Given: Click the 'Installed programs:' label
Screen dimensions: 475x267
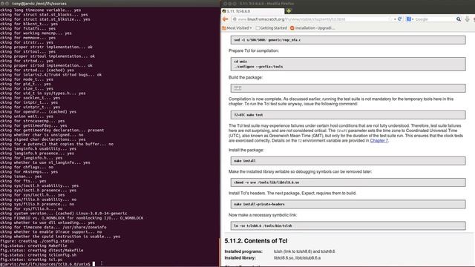Looking at the screenshot, I should (x=243, y=251).
